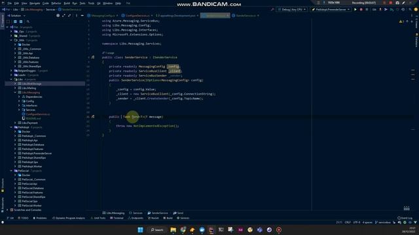The width and height of the screenshot is (419, 235).
Task: Open Search Everywhere magnifier in top toolbar
Action: coord(410,9)
